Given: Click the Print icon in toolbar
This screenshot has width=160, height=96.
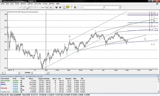Looking at the screenshot, I should click(x=60, y=7).
